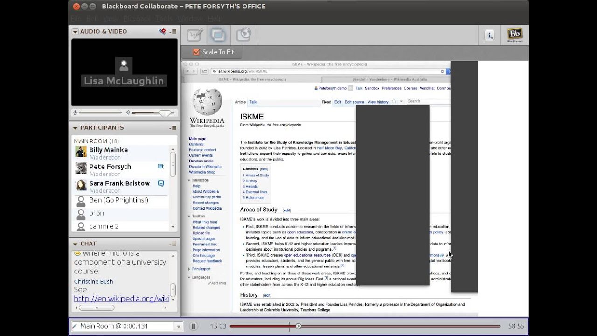The image size is (597, 336).
Task: Open the Wikipedia View history tab
Action: (x=378, y=102)
